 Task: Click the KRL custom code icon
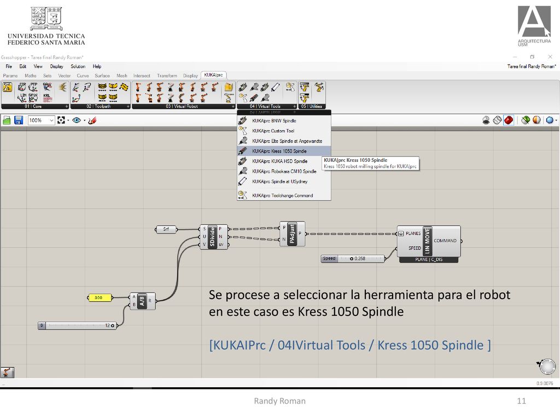[47, 97]
